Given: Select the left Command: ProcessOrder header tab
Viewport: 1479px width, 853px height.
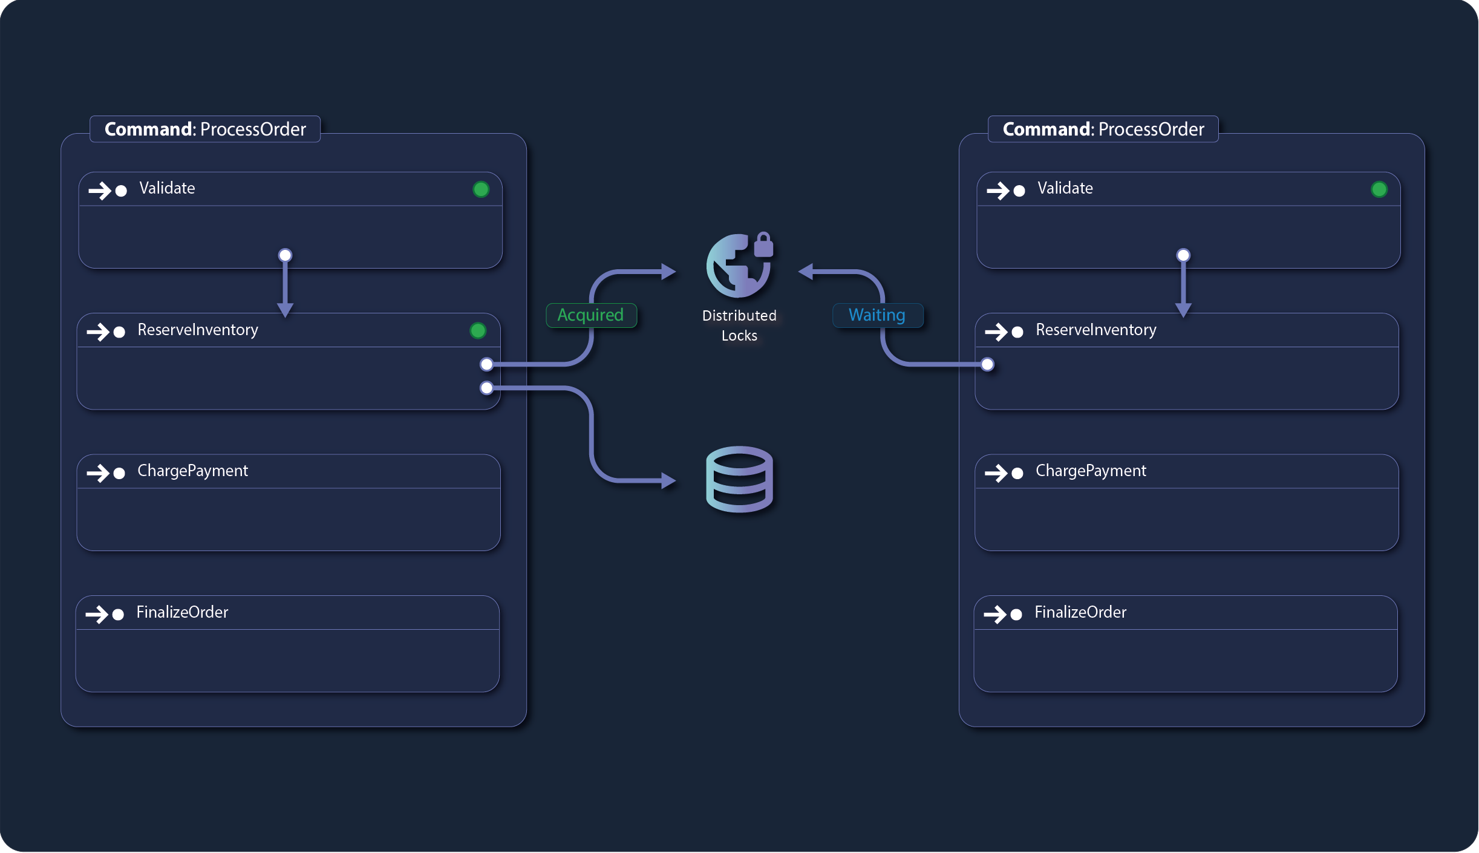Looking at the screenshot, I should click(x=205, y=129).
